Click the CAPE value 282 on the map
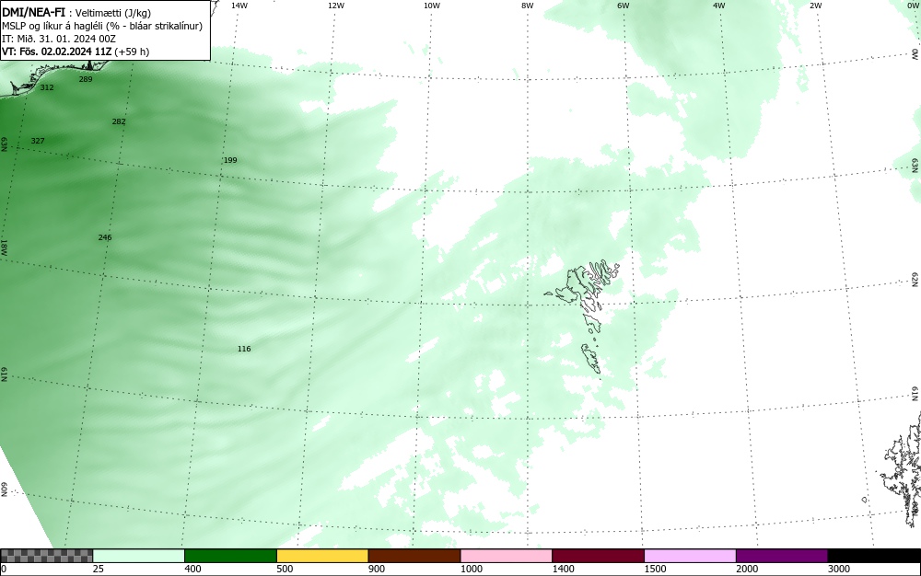The height and width of the screenshot is (576, 921). pyautogui.click(x=119, y=121)
